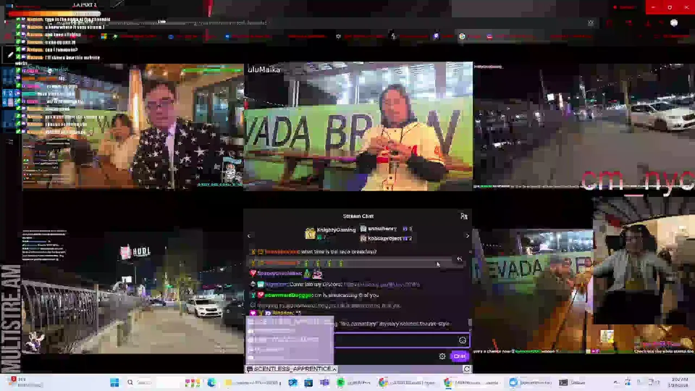695x391 pixels.
Task: Show the previous gift leaderboard entry
Action: click(x=249, y=236)
